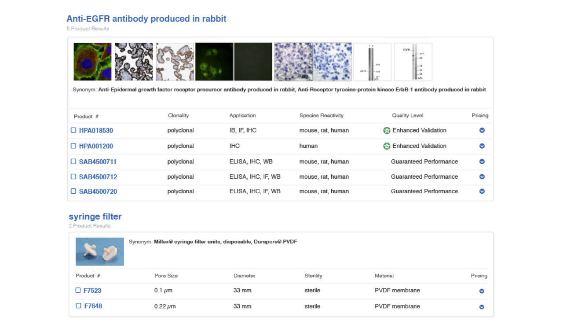
Task: Tick the SAB4500712 checkbox
Action: 73,177
